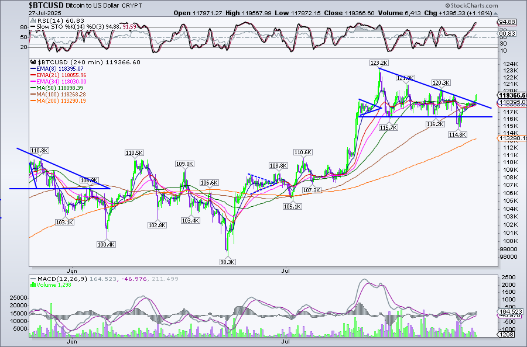Click the 94.88 stochastic tag on right axis
The image size is (527, 347).
coord(507,22)
